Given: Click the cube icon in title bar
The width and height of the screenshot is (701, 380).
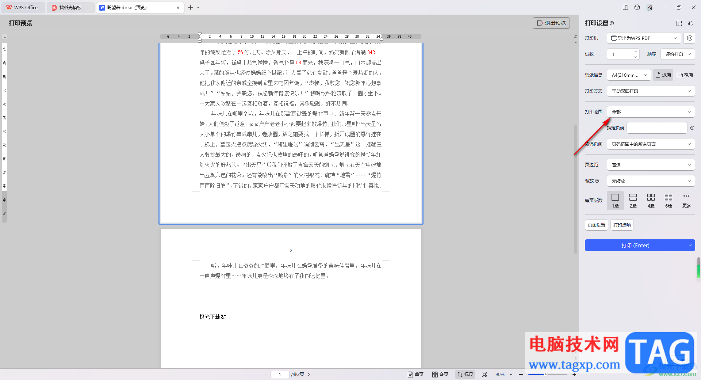Looking at the screenshot, I should point(637,7).
